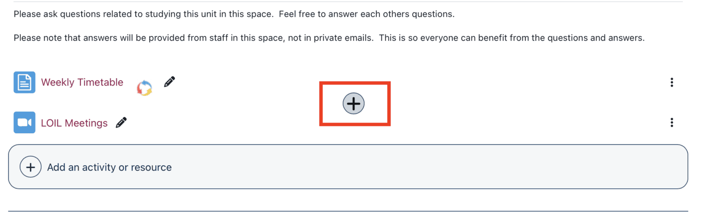The width and height of the screenshot is (710, 217).
Task: Click the LOIL Meetings video camera icon
Action: (x=24, y=123)
